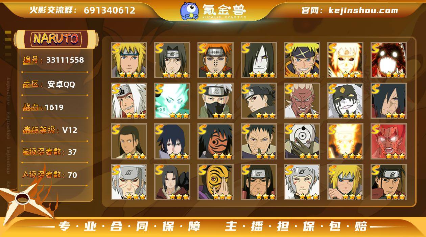Click the QQ group number 691340612
The width and height of the screenshot is (426, 237).
pos(110,10)
